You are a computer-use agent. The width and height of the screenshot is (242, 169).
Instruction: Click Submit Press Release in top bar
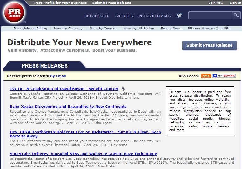[x=111, y=3]
